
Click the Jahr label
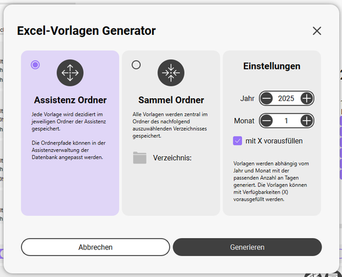coord(247,98)
